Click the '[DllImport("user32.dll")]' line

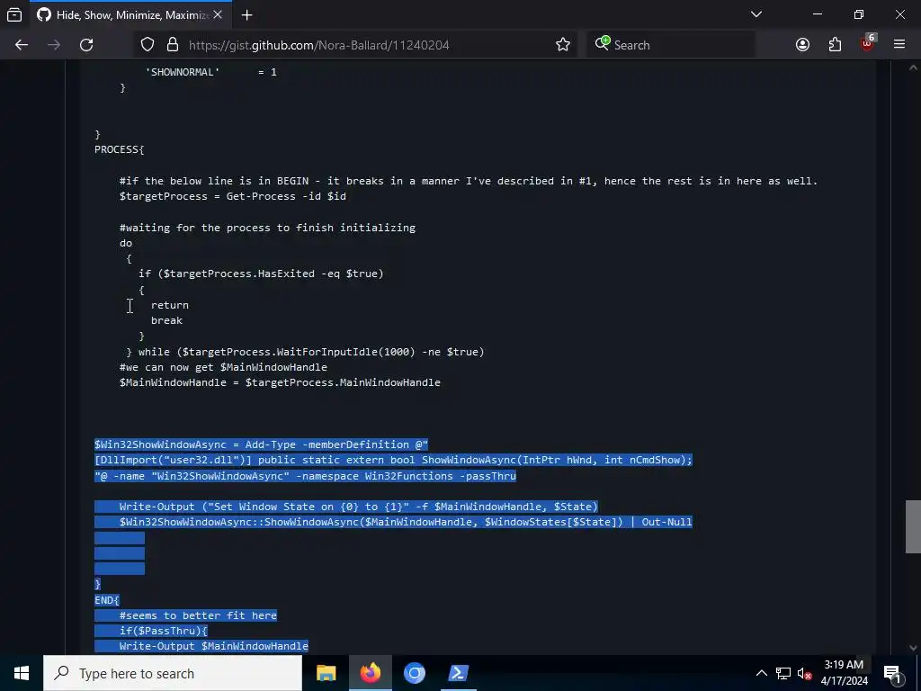pos(394,460)
